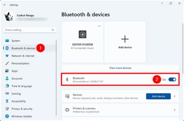Open Accessibility settings from sidebar

(18, 101)
